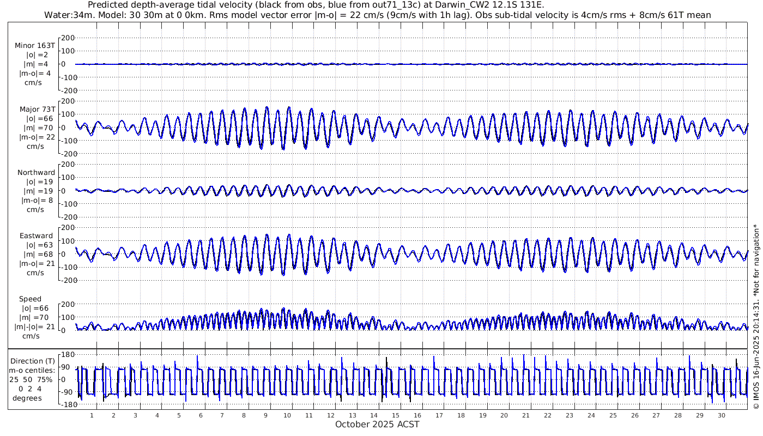763x436 pixels.
Task: Click the -90 tick on Direction axis
Action: [66, 392]
